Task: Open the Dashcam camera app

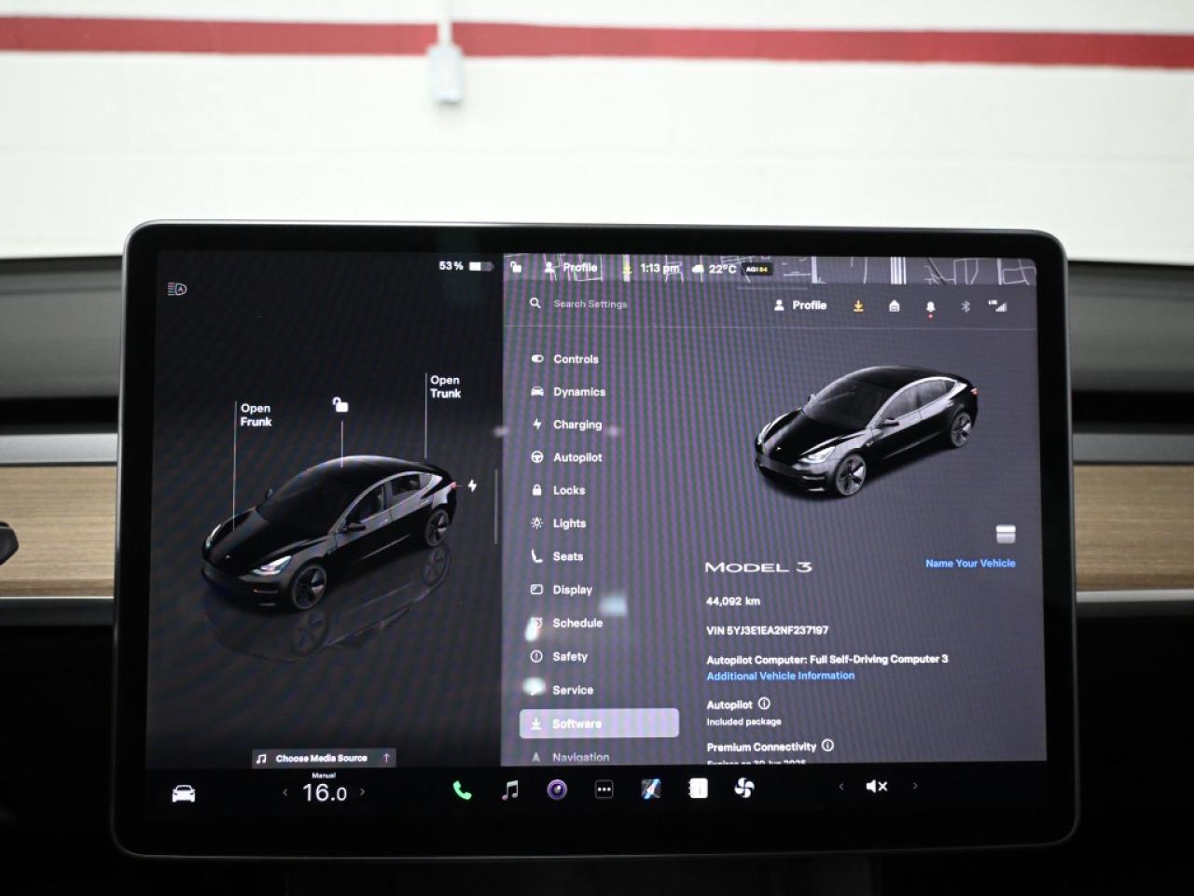Action: [557, 790]
